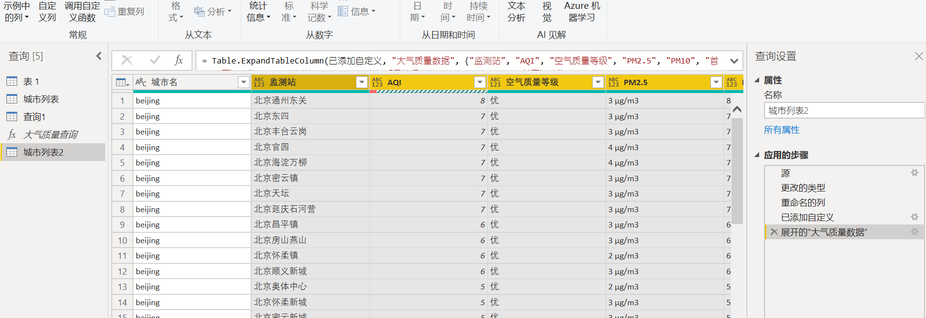
Task: Open 空气质量等级 column filter dropdown
Action: point(598,82)
